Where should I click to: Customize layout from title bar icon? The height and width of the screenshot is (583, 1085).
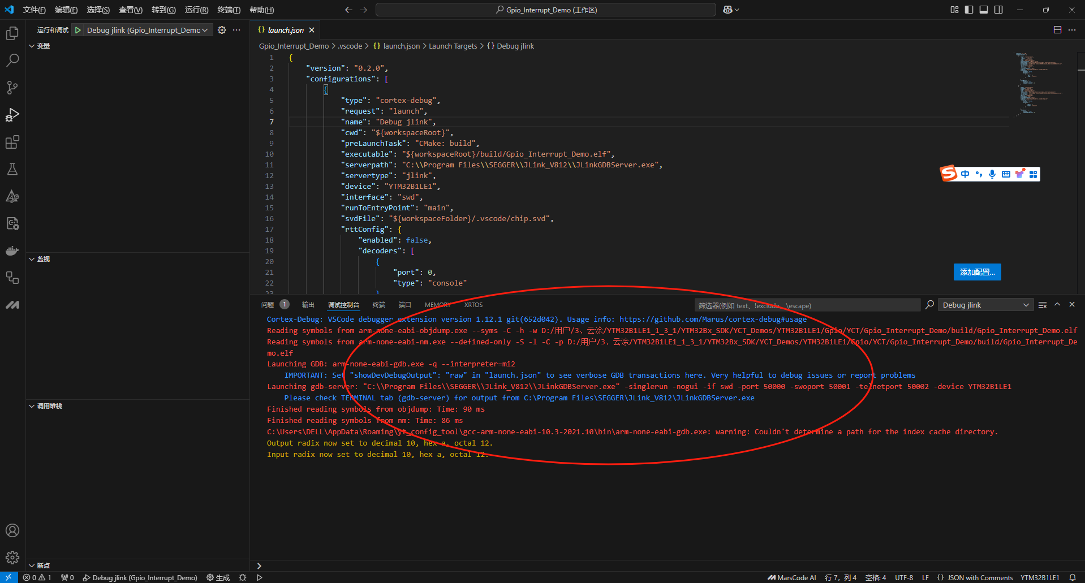point(954,10)
